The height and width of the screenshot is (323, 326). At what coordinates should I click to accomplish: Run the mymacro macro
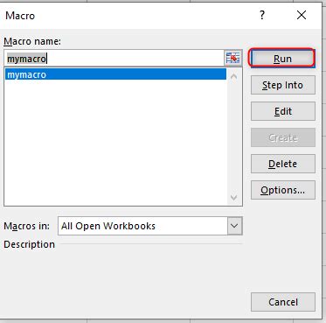point(282,59)
